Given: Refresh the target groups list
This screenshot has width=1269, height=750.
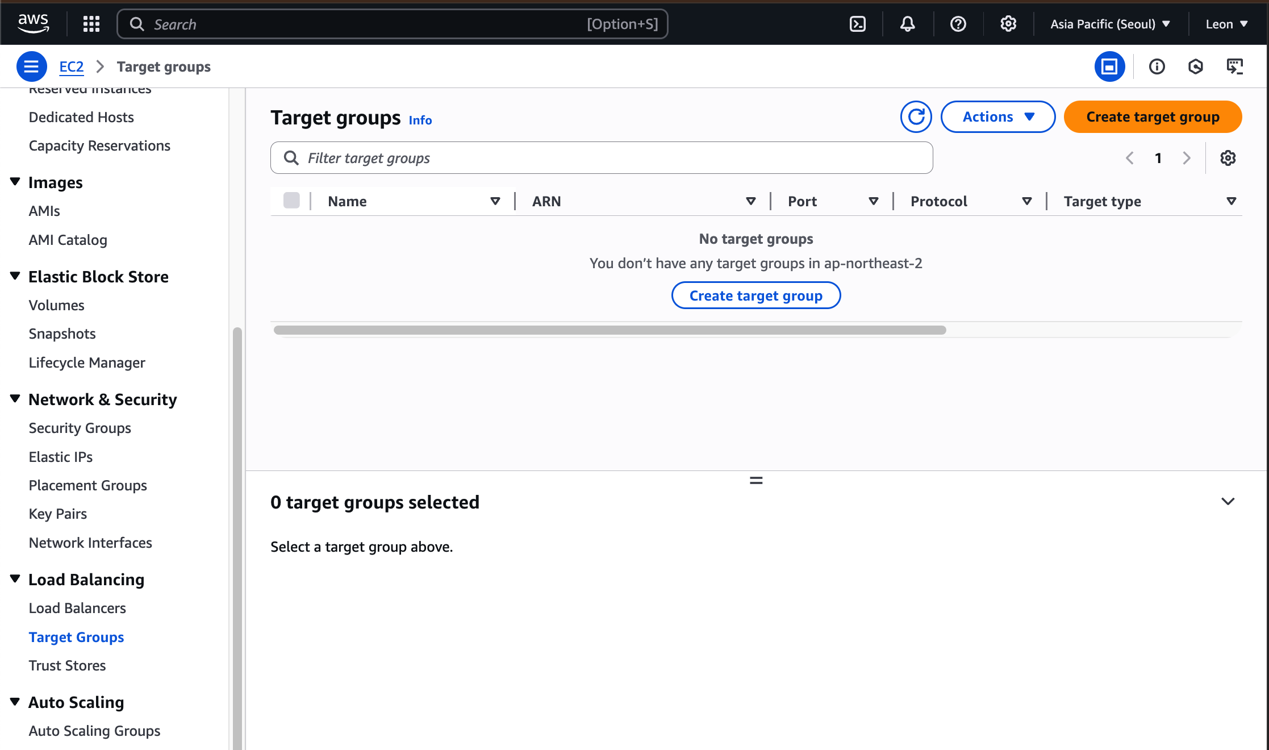Looking at the screenshot, I should pos(916,117).
